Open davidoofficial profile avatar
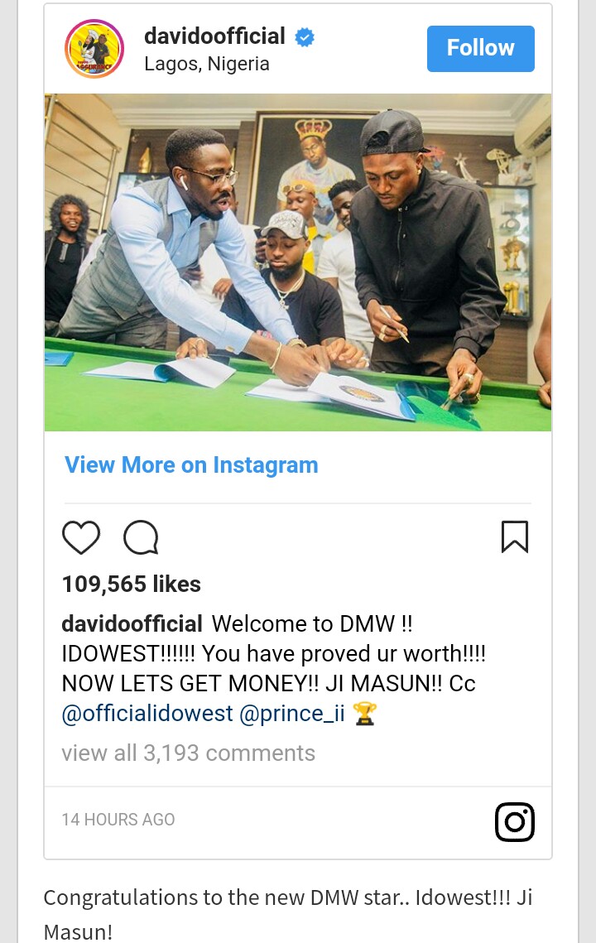596x943 pixels. (94, 49)
